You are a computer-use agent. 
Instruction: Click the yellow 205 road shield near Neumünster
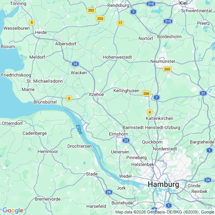(x=167, y=69)
